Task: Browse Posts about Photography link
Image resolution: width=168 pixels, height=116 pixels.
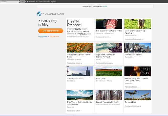Action: (x=134, y=39)
